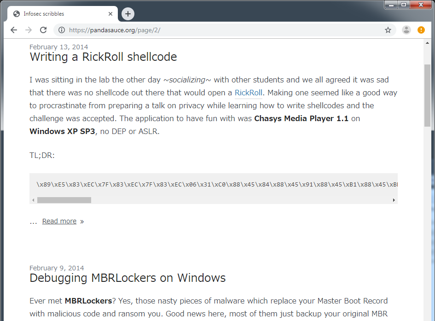Image resolution: width=435 pixels, height=321 pixels.
Task: Open Debugging MBRLockers on Windows post title
Action: pyautogui.click(x=128, y=278)
